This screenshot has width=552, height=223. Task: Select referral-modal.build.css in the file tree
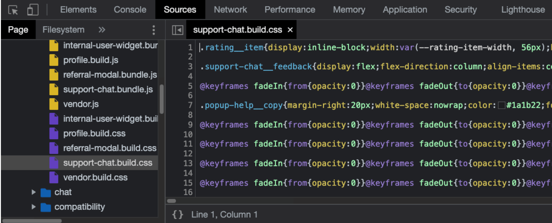109,148
